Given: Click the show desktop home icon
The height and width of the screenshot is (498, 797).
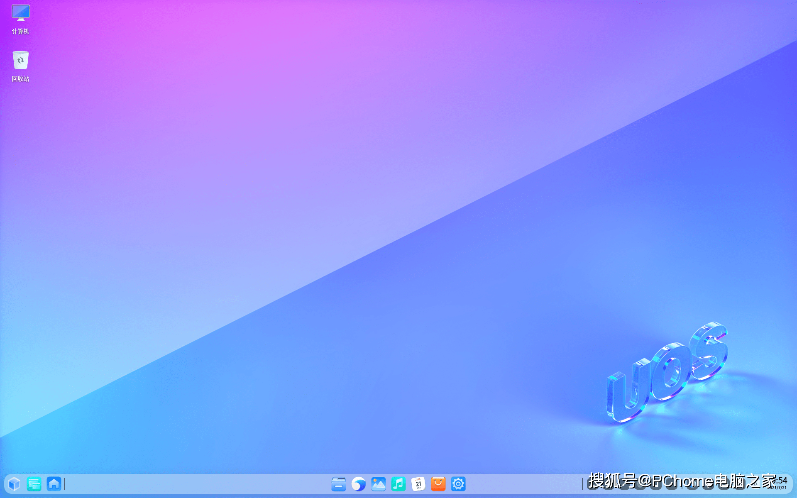Looking at the screenshot, I should coord(54,484).
